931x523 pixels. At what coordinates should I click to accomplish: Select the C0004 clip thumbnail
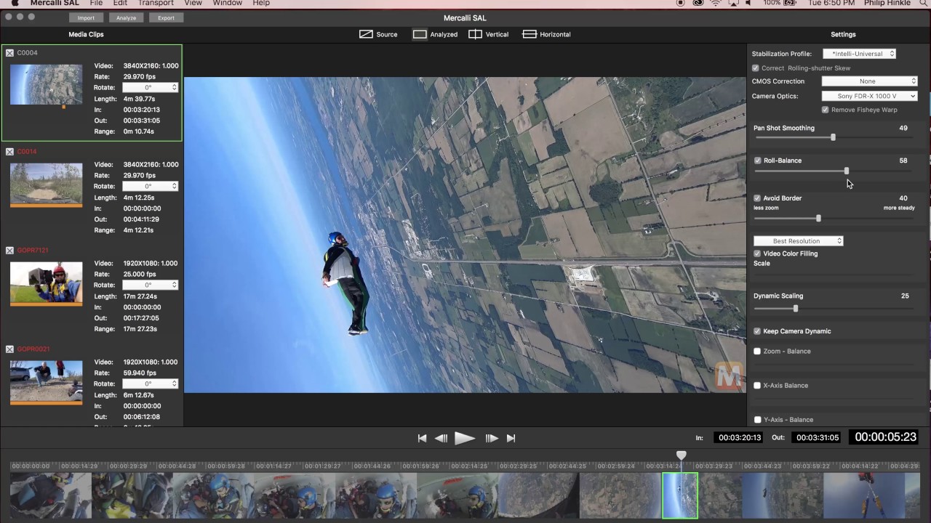pos(47,85)
